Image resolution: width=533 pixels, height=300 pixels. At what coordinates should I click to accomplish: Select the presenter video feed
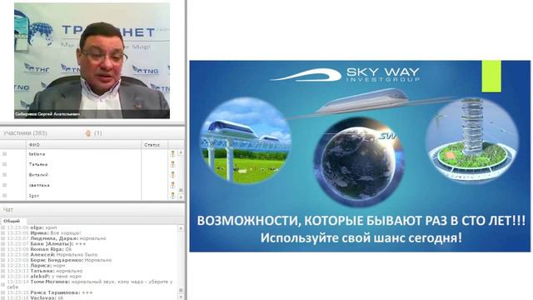pyautogui.click(x=92, y=61)
